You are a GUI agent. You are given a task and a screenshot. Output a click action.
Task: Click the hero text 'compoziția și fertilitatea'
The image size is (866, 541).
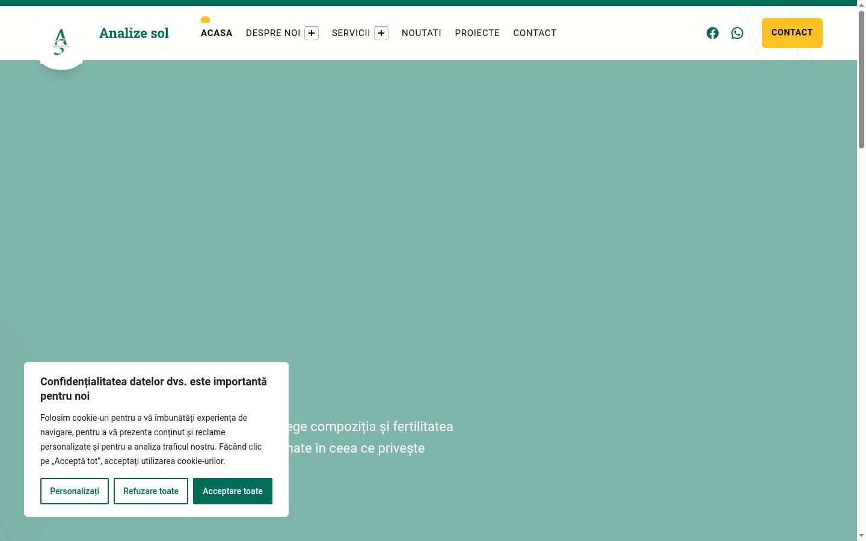pos(382,427)
